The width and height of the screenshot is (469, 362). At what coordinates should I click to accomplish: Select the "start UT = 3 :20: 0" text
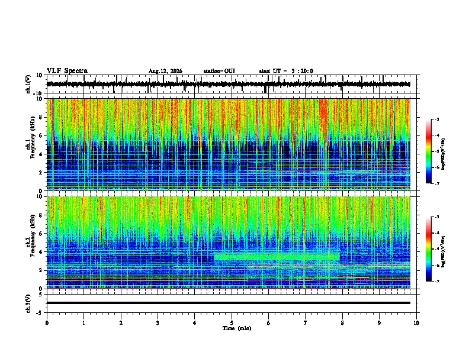pyautogui.click(x=286, y=71)
